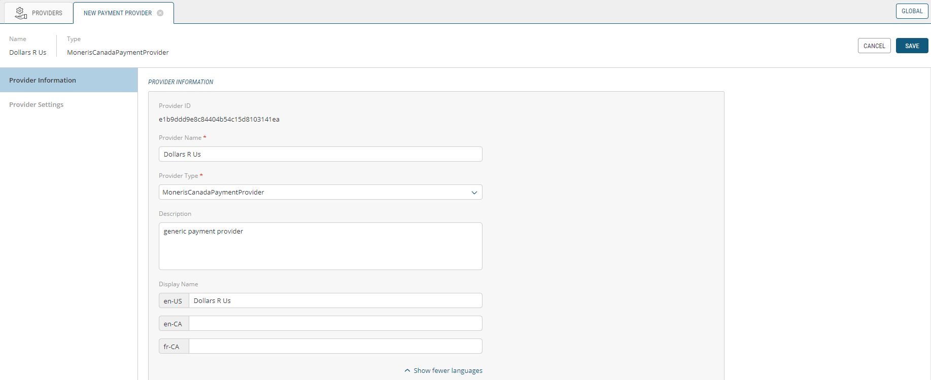Select Provider Information in sidebar

tap(43, 81)
